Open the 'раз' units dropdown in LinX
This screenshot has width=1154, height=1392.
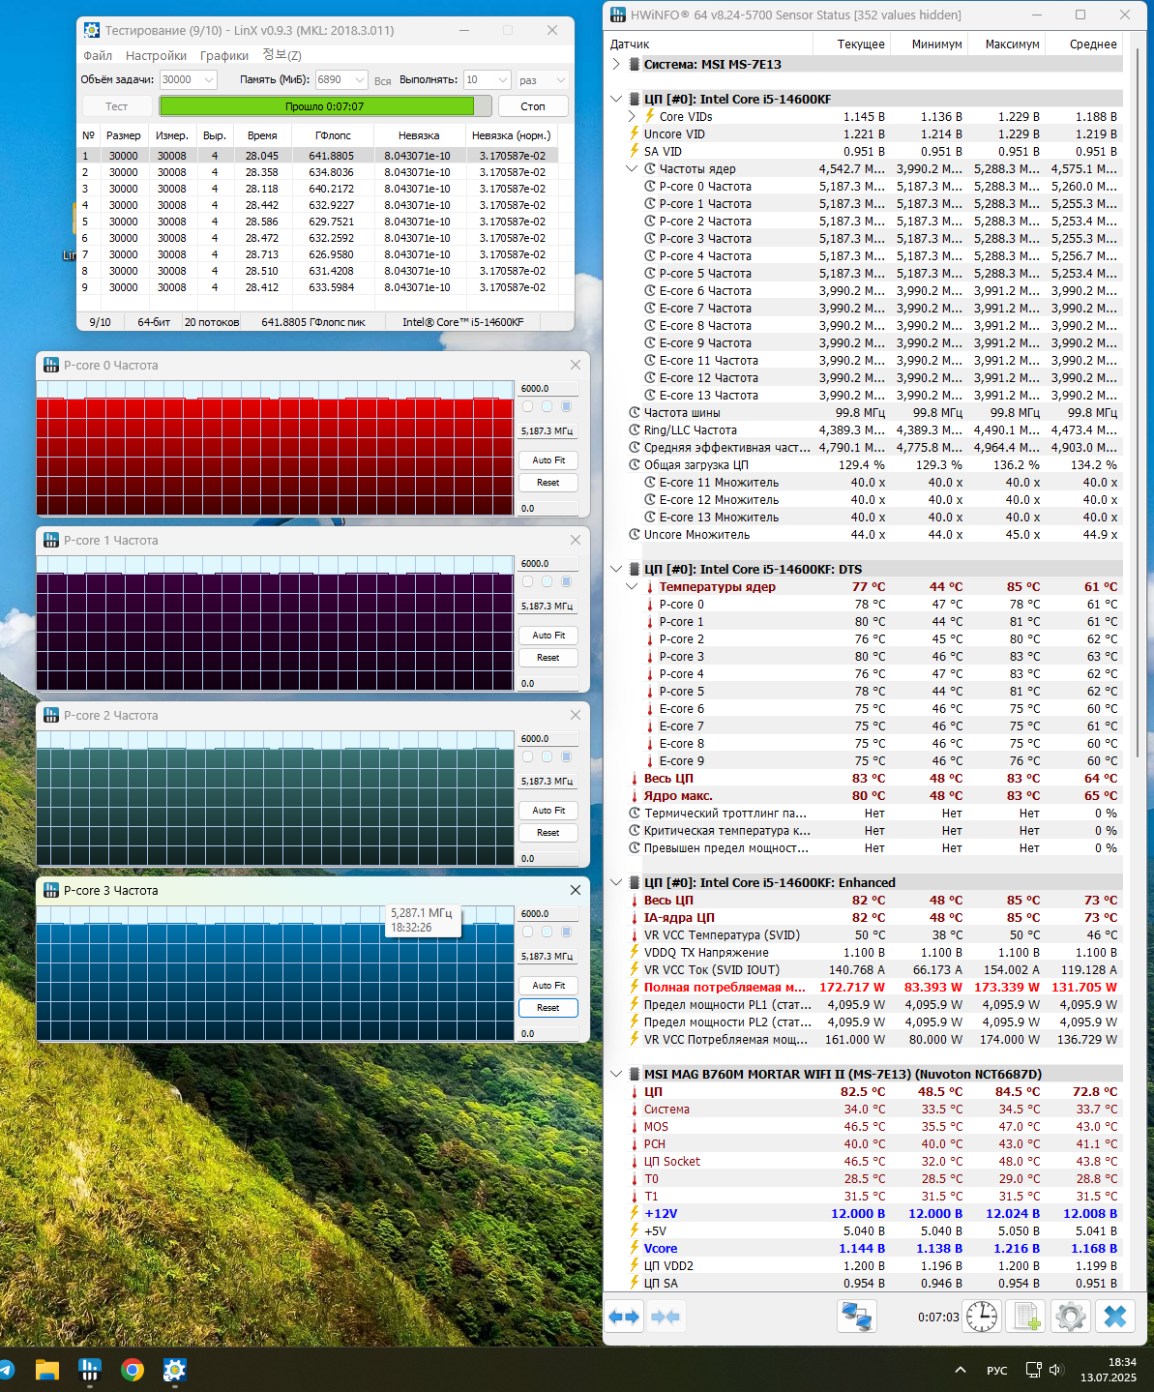click(542, 79)
